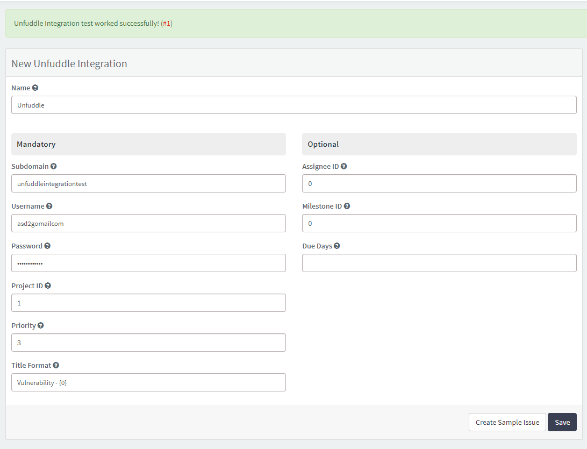This screenshot has height=449, width=587.
Task: Click the Assignee ID input field
Action: (x=439, y=183)
